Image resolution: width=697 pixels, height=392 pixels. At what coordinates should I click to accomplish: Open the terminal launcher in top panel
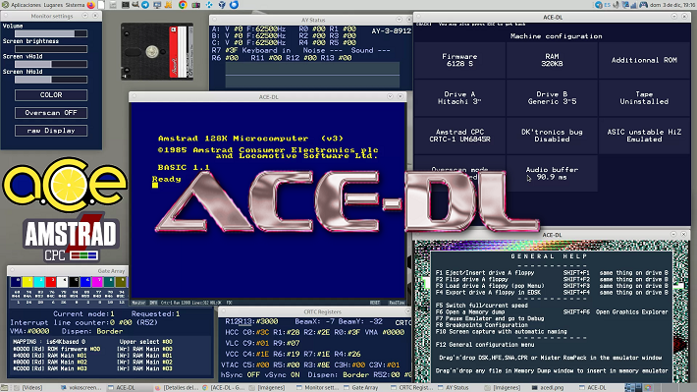[x=126, y=5]
